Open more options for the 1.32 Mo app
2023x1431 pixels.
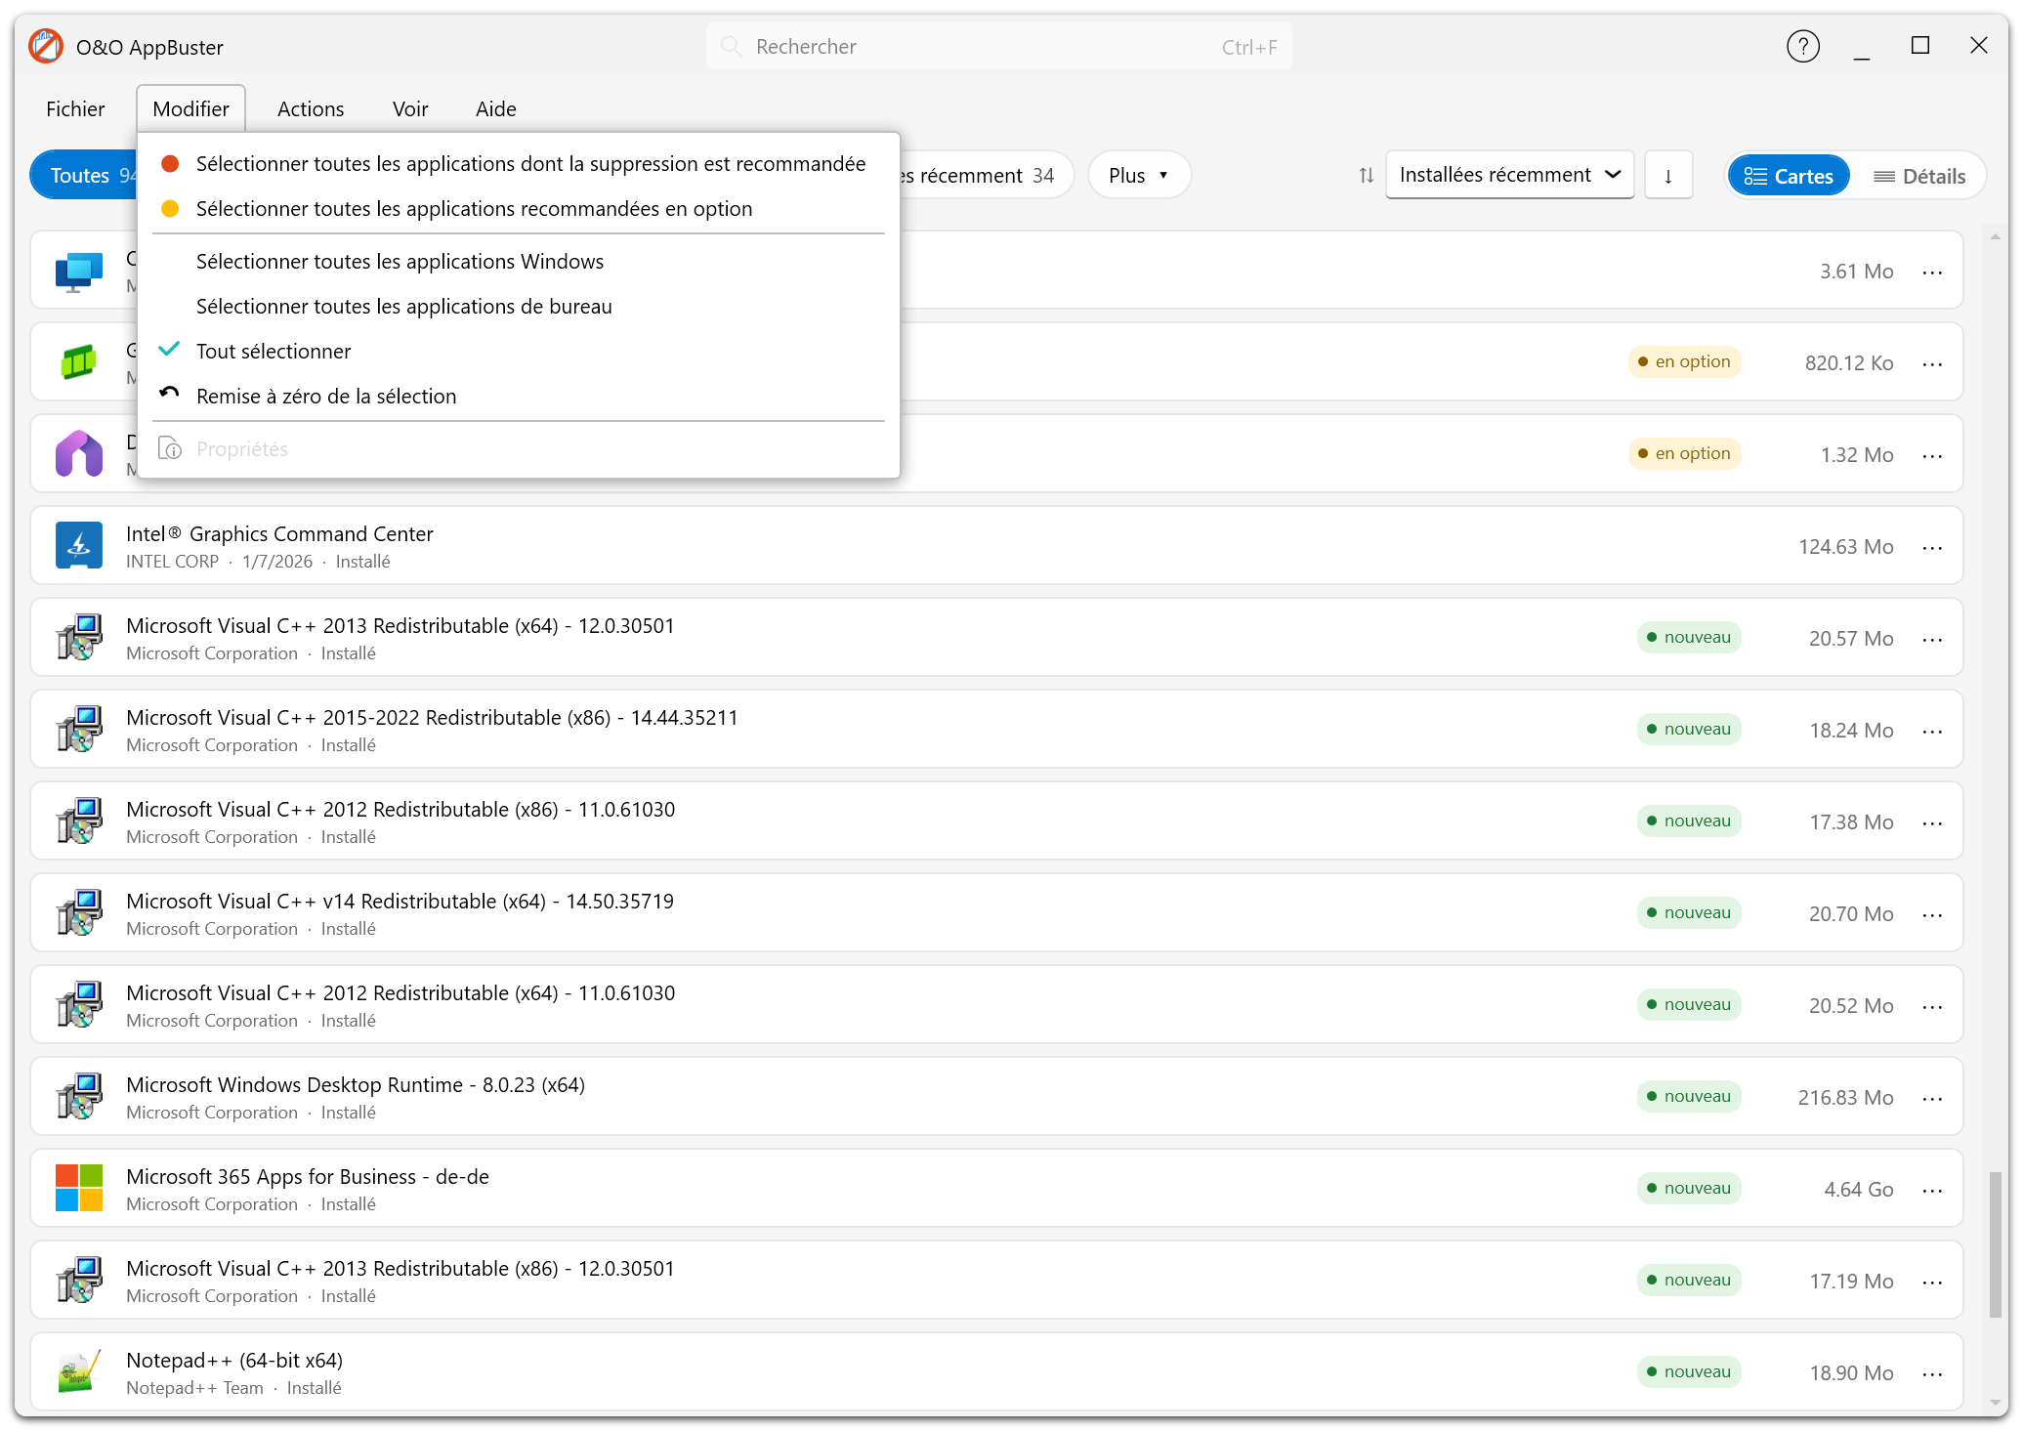1932,455
